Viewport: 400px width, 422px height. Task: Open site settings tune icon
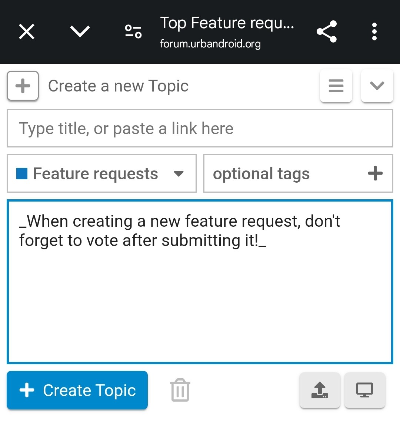133,31
